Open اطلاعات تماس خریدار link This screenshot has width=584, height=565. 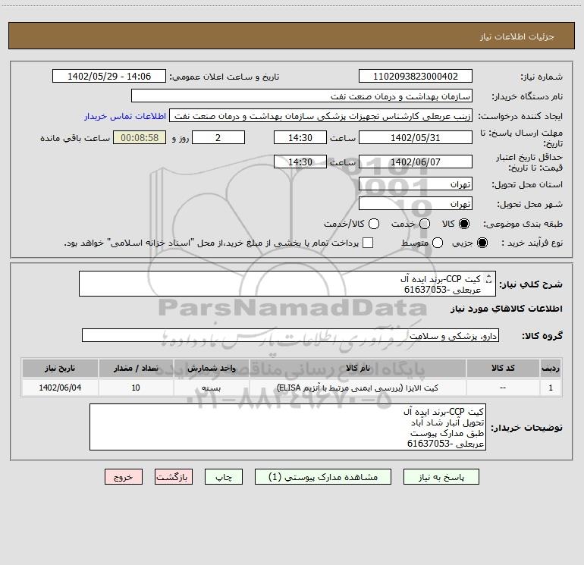(125, 116)
